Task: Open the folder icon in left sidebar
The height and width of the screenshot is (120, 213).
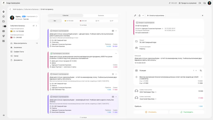Action: (x=4, y=21)
